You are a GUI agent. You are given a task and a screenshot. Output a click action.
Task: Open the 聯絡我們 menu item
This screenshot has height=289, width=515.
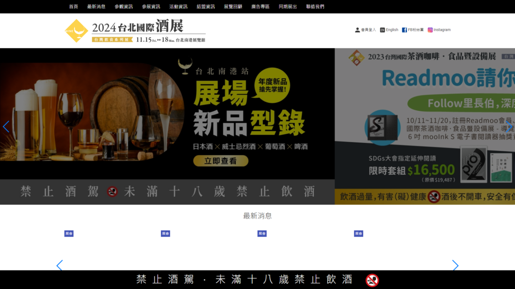(x=315, y=7)
